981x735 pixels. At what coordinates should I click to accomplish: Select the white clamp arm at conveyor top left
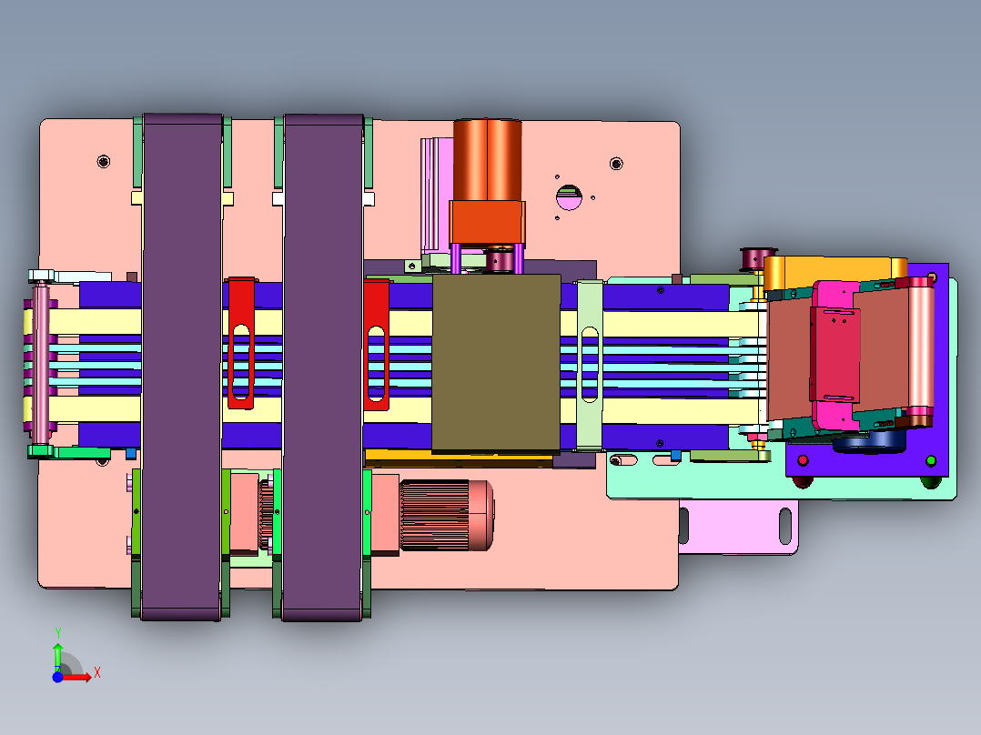click(x=70, y=276)
